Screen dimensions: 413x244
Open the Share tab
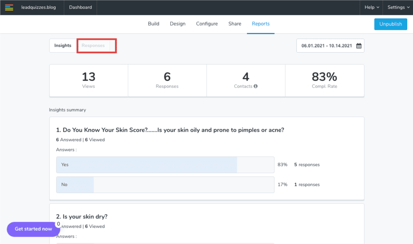tap(235, 24)
